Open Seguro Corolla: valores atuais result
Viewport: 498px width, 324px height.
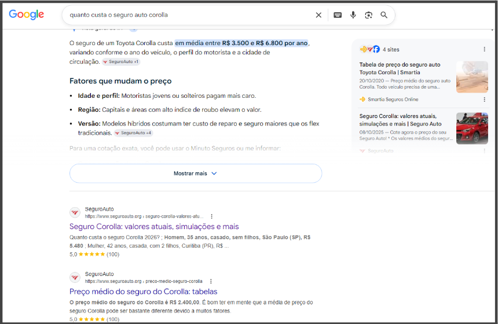[x=154, y=227]
